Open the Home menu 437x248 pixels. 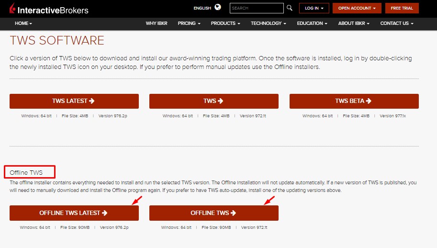pyautogui.click(x=23, y=23)
